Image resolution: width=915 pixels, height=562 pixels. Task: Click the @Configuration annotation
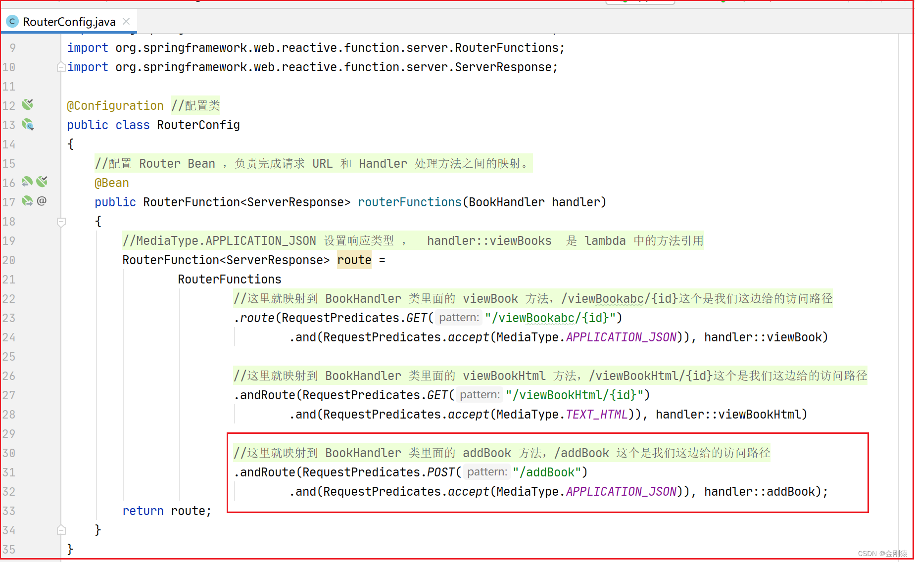point(115,106)
